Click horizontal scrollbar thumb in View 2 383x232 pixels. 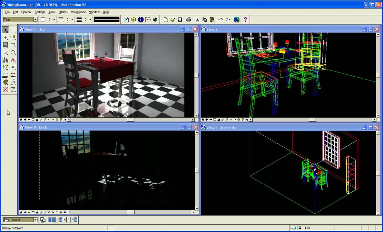point(312,120)
